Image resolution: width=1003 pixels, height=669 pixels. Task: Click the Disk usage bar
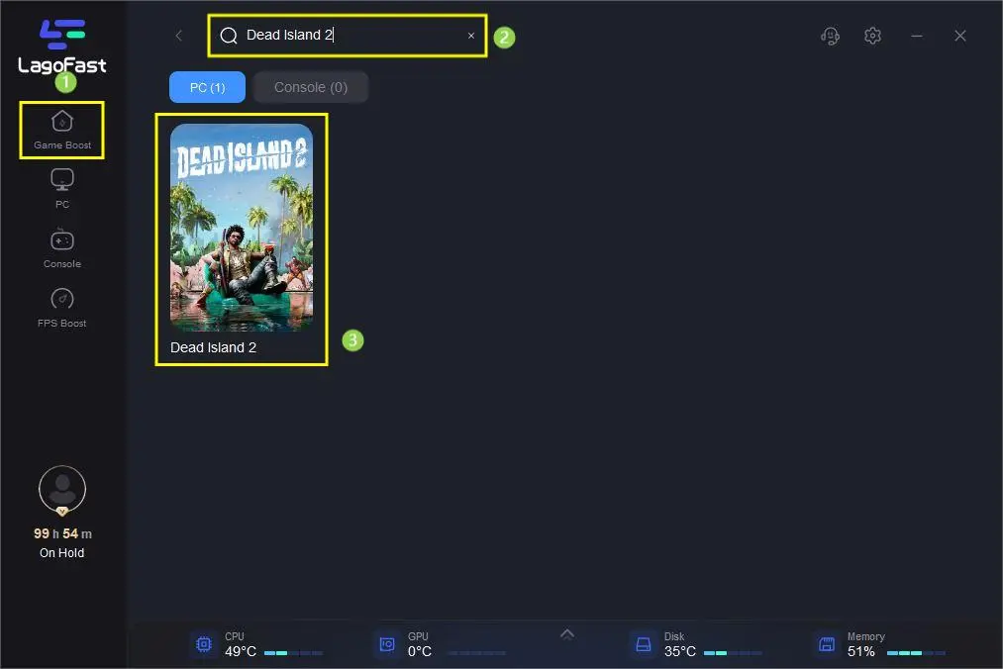click(733, 653)
